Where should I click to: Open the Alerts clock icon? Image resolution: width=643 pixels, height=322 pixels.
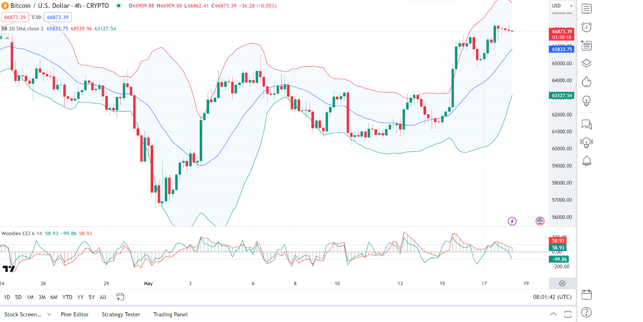tap(586, 27)
